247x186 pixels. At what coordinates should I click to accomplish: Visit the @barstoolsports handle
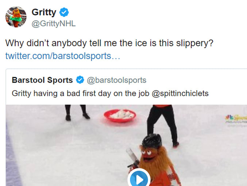pos(117,80)
